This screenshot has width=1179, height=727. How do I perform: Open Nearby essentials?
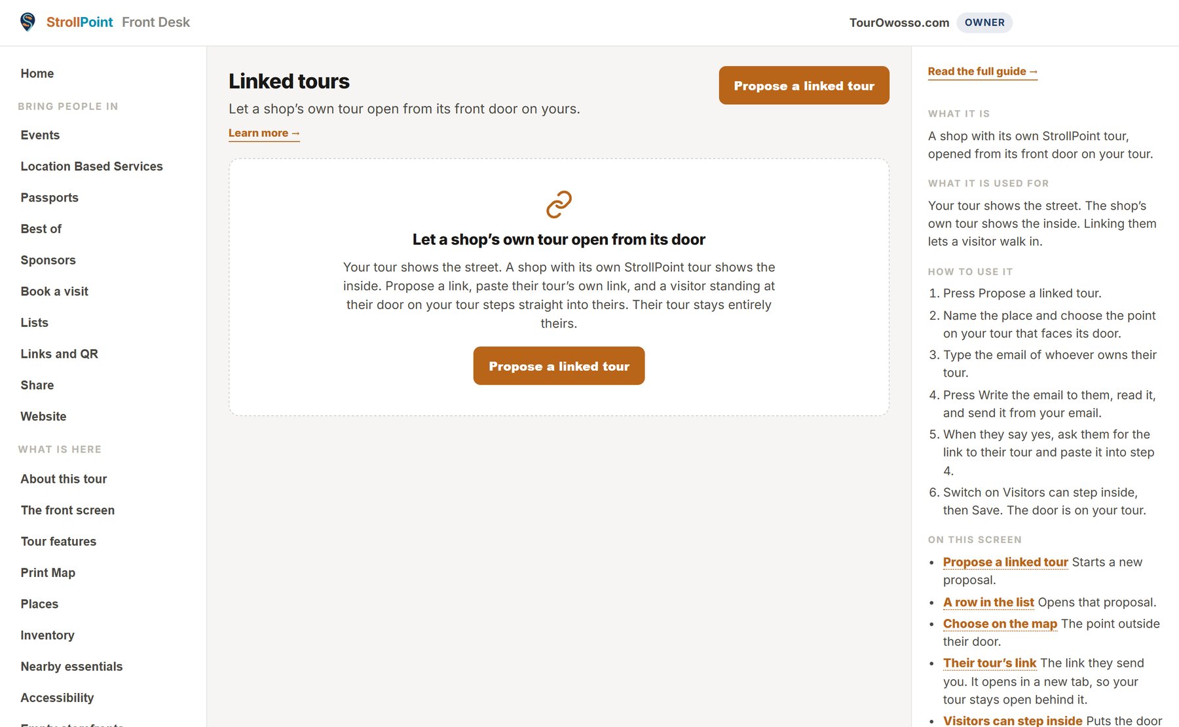tap(71, 667)
